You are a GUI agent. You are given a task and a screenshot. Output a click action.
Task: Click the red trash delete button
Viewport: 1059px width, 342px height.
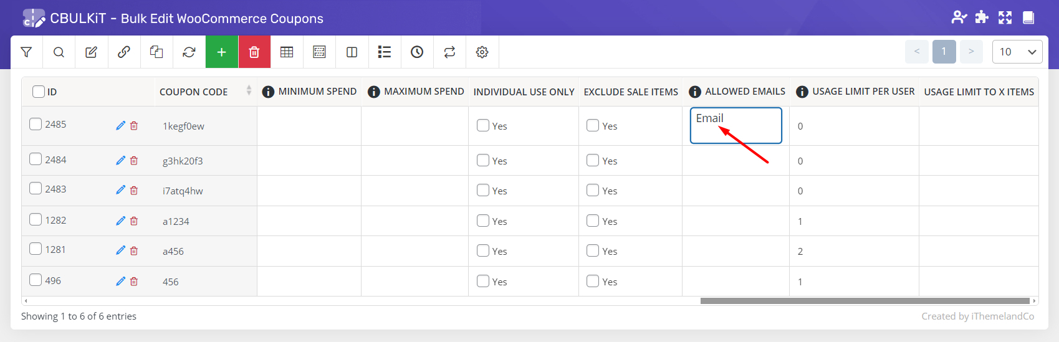[x=254, y=52]
